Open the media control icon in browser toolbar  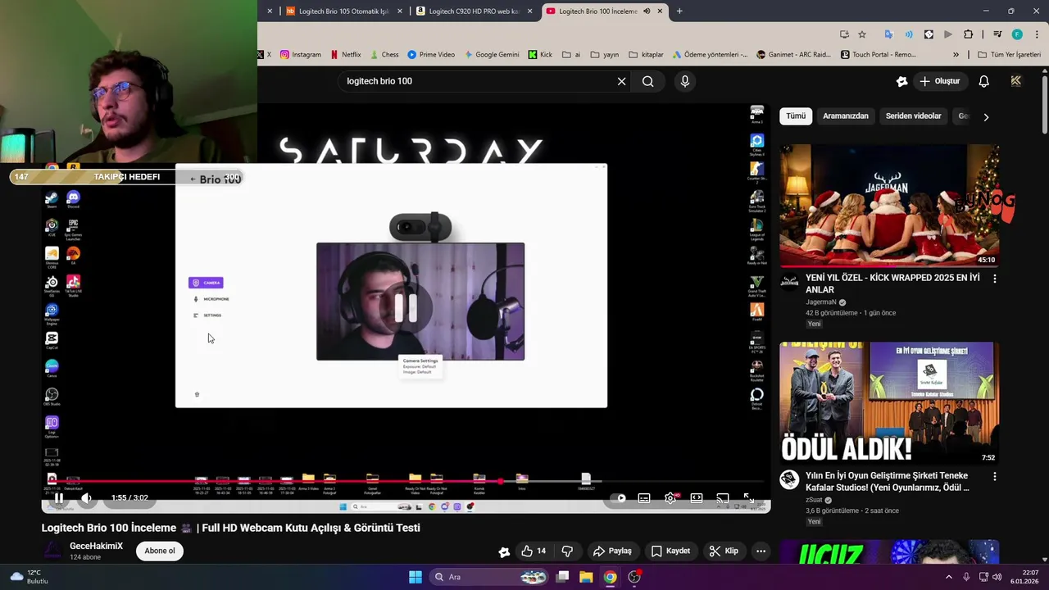point(997,34)
